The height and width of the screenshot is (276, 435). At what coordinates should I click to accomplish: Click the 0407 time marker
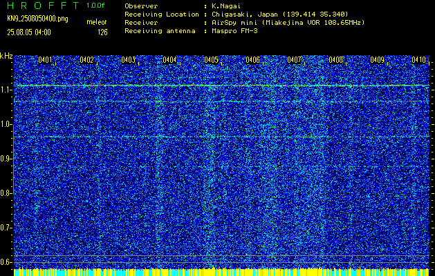click(294, 59)
